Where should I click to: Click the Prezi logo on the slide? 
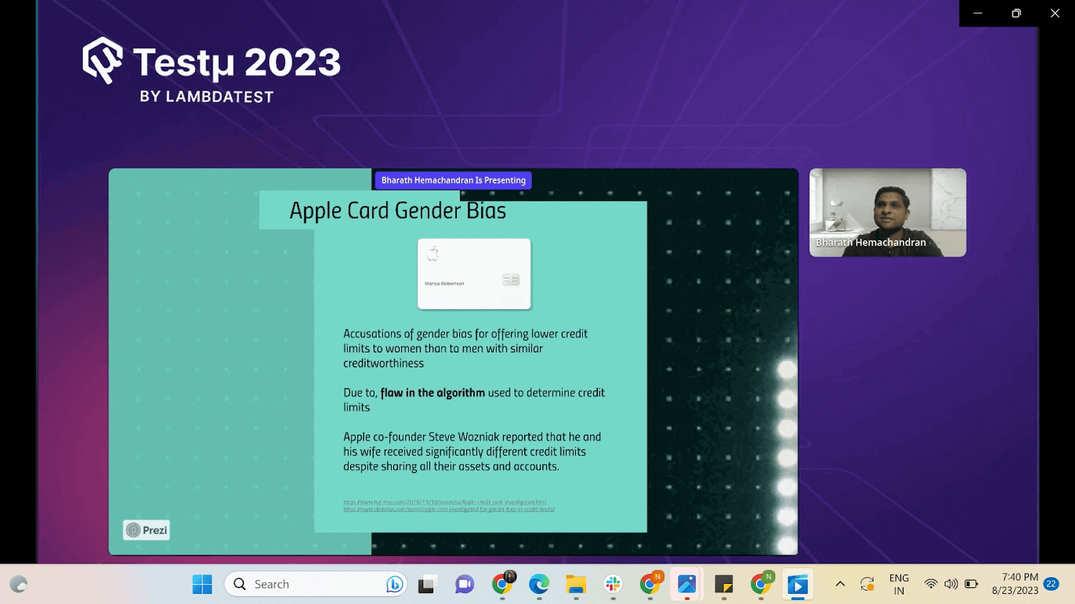click(146, 530)
